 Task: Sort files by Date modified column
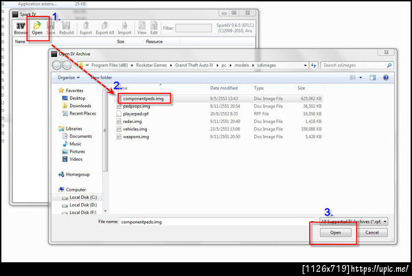(224, 88)
